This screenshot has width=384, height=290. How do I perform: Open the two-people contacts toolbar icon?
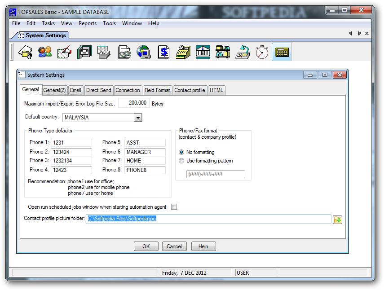pyautogui.click(x=45, y=52)
